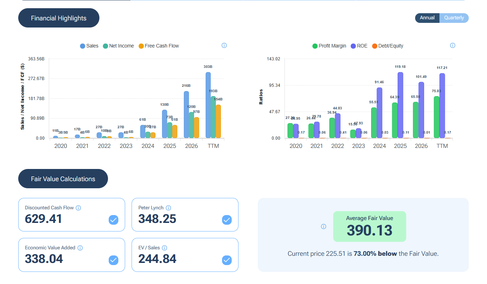Click info icon next to Discounted Cash Flow
The width and height of the screenshot is (487, 284).
(x=78, y=208)
